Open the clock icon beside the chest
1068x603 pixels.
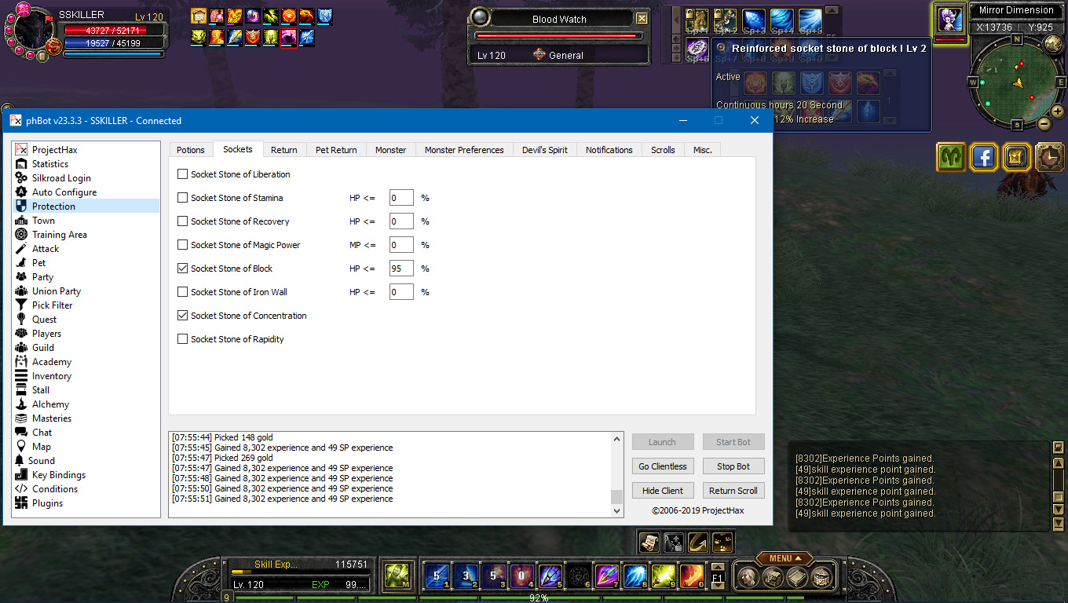pos(1049,157)
